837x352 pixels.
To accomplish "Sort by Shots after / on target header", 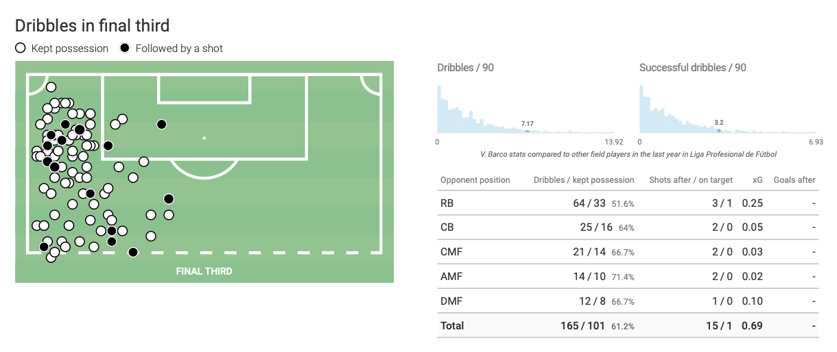I will 691,180.
